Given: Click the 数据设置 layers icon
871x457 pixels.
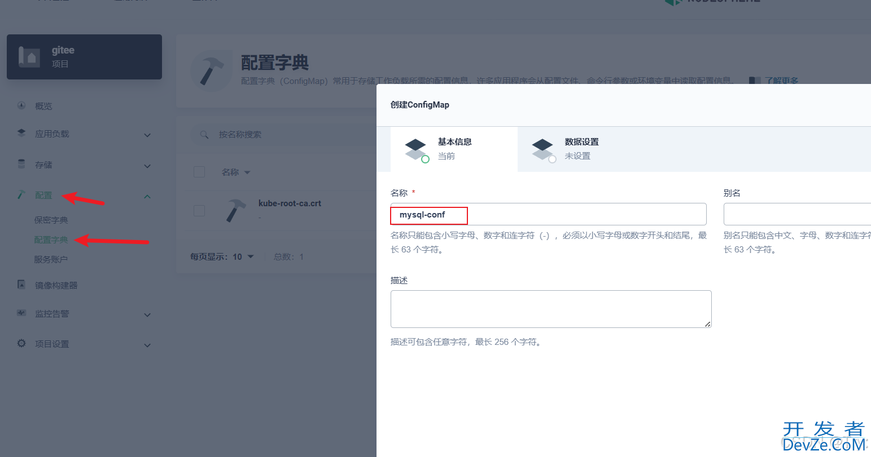Looking at the screenshot, I should [x=543, y=150].
